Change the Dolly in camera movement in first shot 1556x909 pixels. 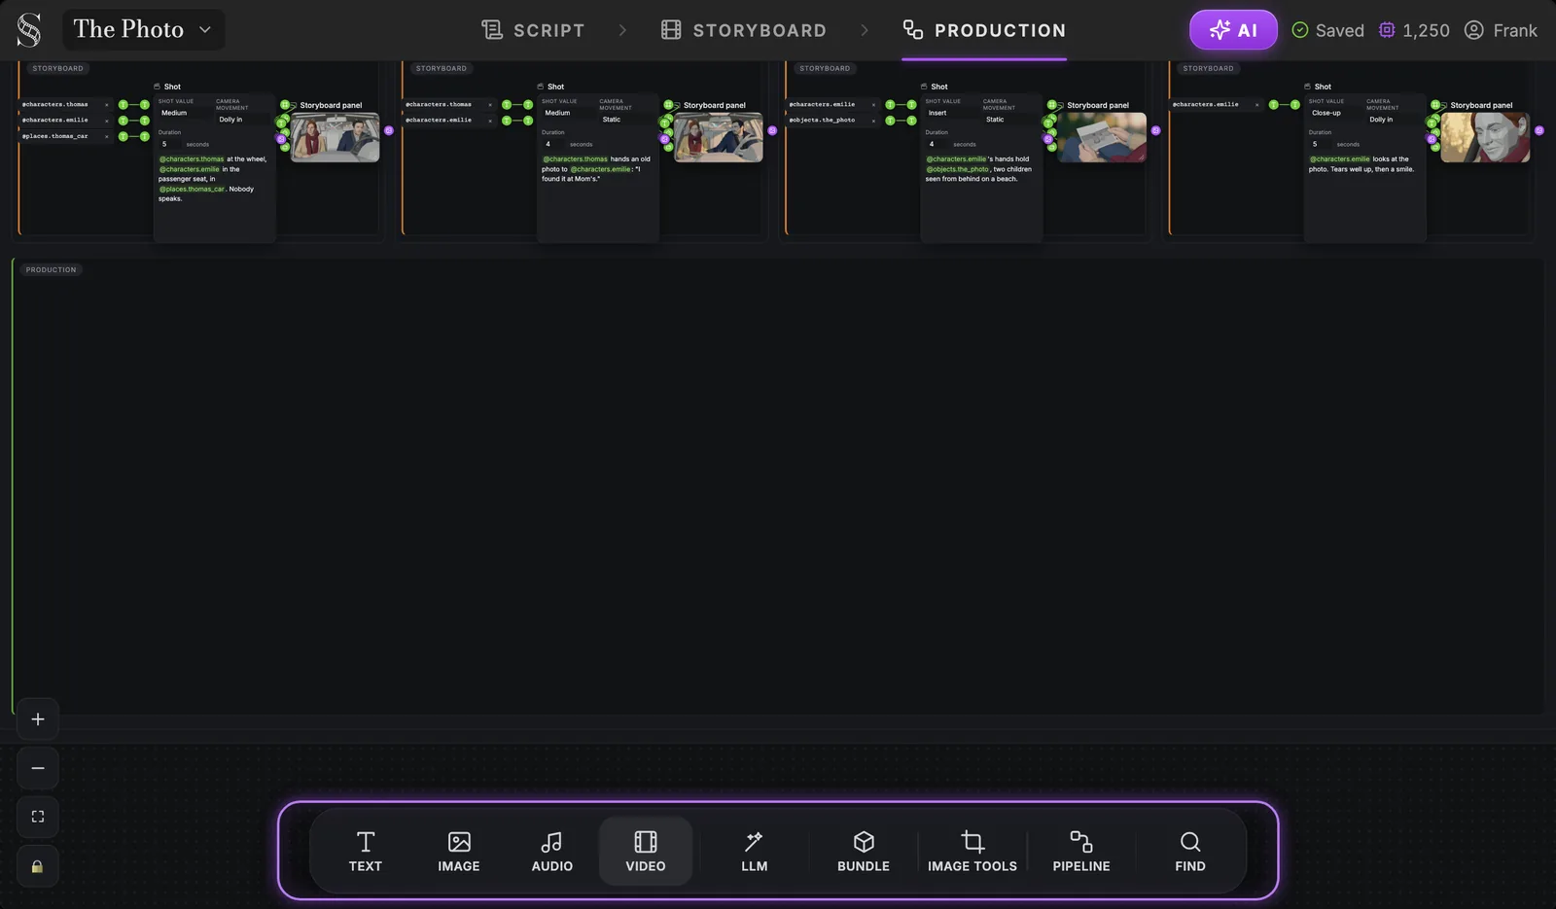click(x=241, y=120)
